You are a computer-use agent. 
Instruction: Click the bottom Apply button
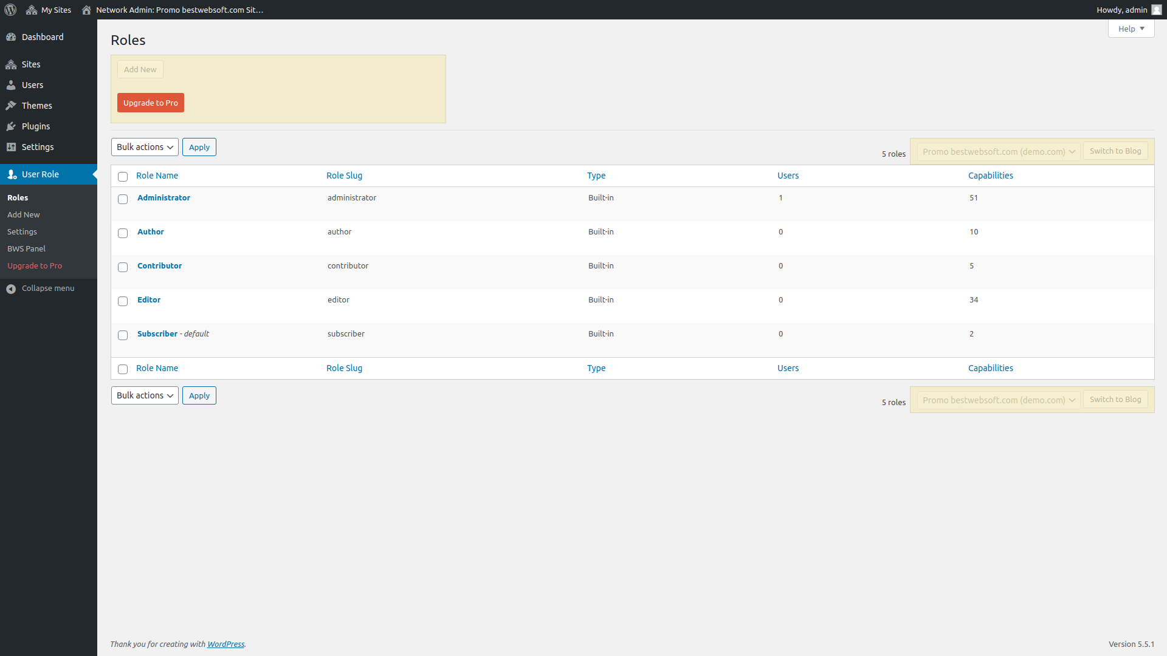point(199,395)
